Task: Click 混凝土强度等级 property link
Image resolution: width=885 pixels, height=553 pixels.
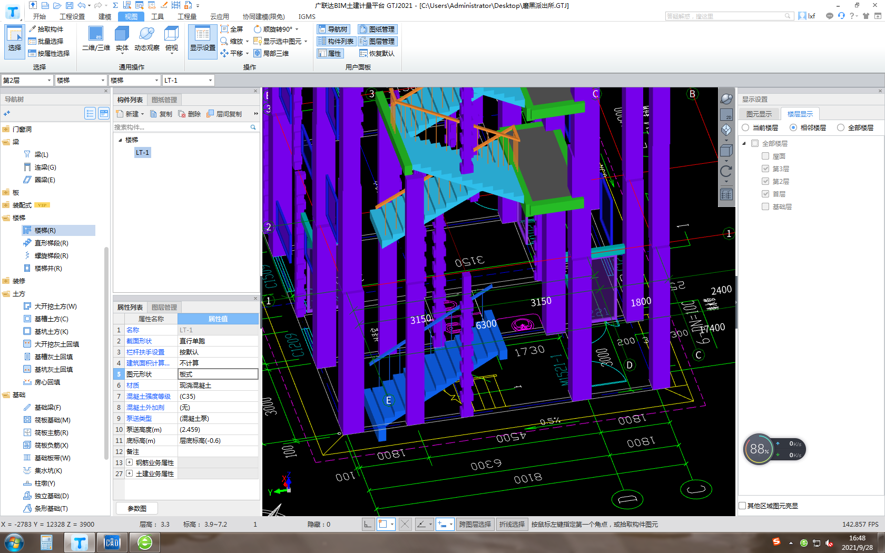Action: point(149,396)
